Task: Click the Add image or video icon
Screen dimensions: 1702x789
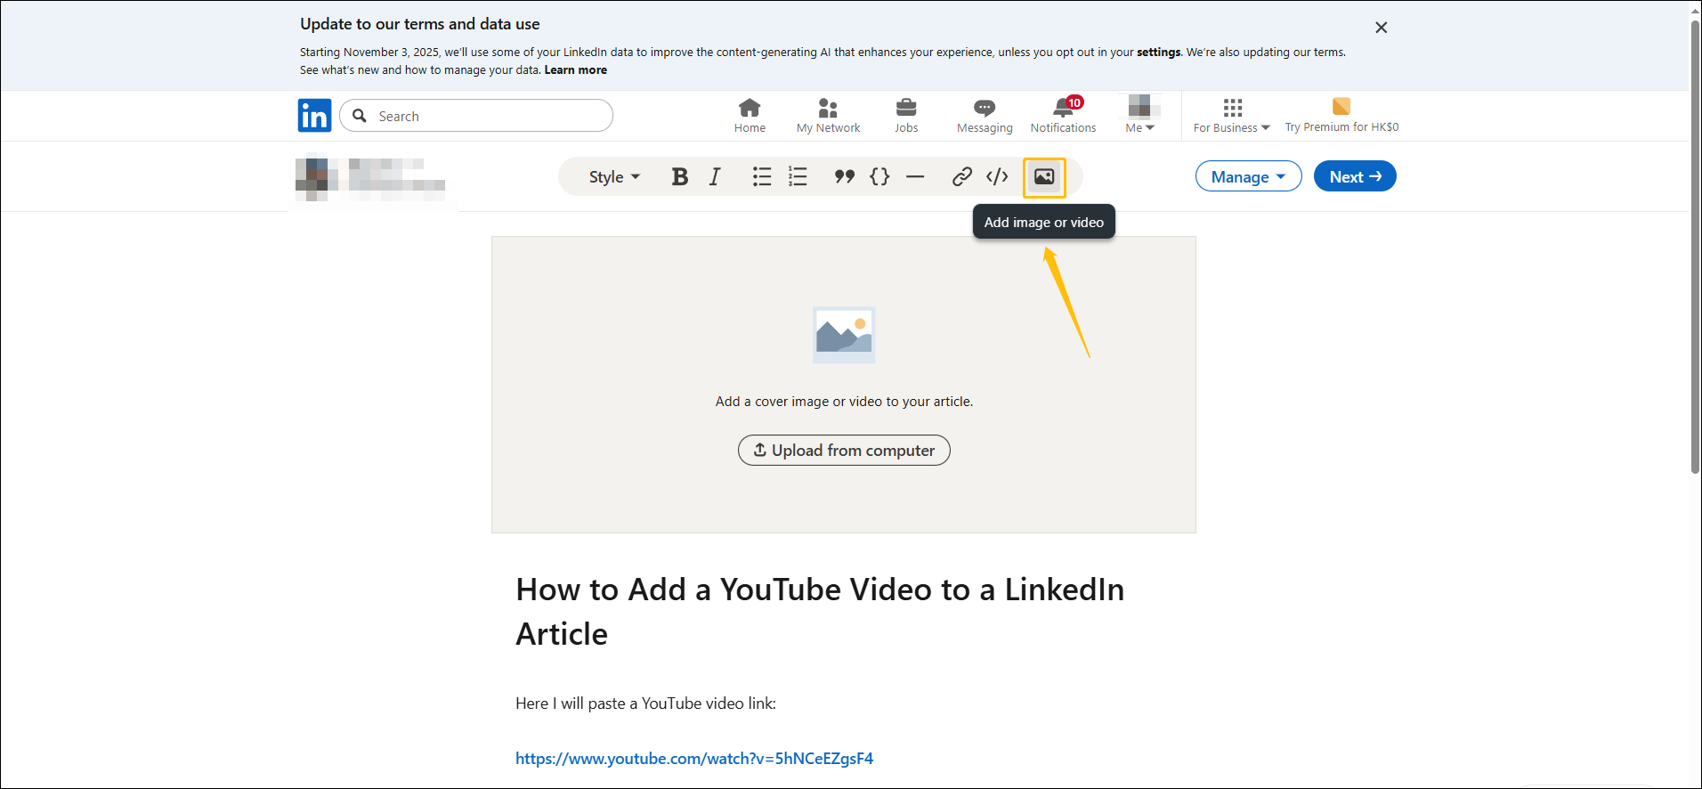Action: (x=1044, y=177)
